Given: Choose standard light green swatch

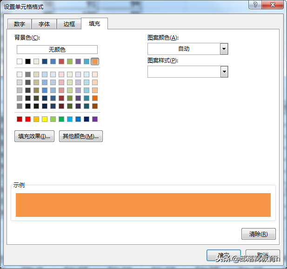Looking at the screenshot, I should click(x=53, y=119).
